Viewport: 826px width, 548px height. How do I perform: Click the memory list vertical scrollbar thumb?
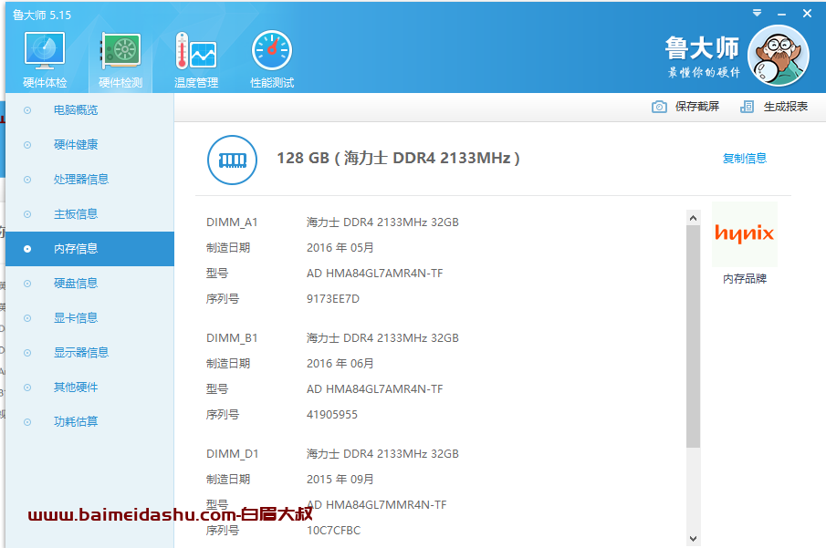point(694,336)
